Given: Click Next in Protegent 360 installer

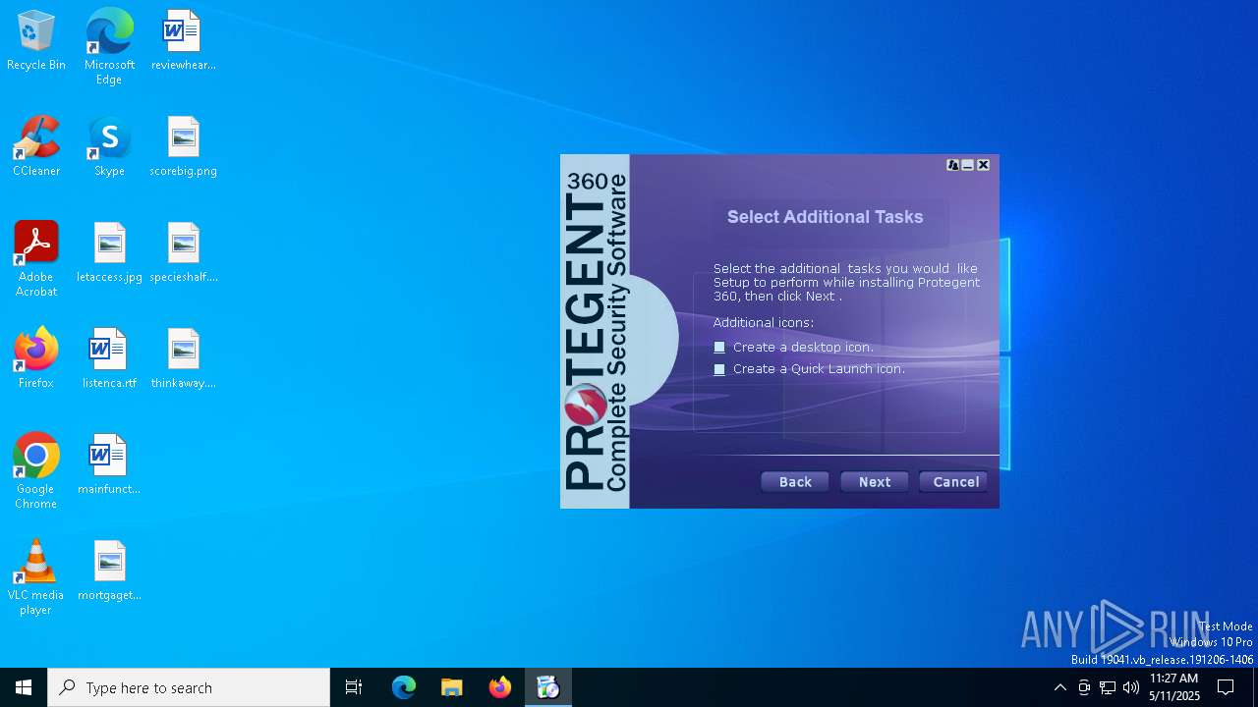Looking at the screenshot, I should tap(875, 482).
